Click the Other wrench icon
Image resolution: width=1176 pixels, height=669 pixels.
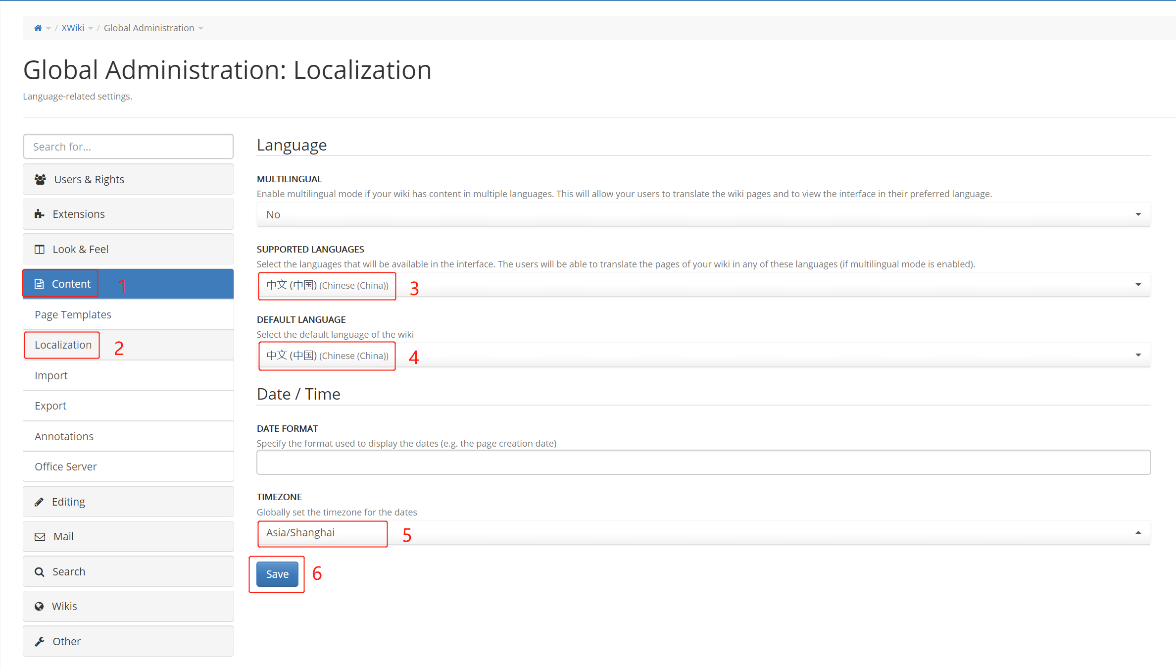pyautogui.click(x=40, y=641)
